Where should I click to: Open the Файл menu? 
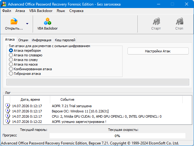(x=6, y=11)
